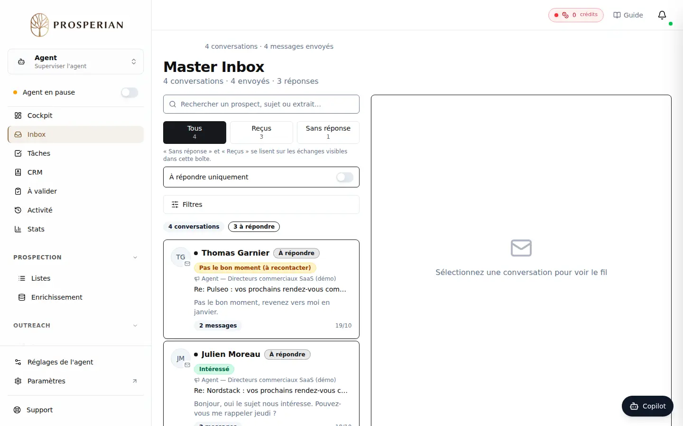Click the Paramètres gear icon
Screen dimensions: 683x426
[18, 381]
